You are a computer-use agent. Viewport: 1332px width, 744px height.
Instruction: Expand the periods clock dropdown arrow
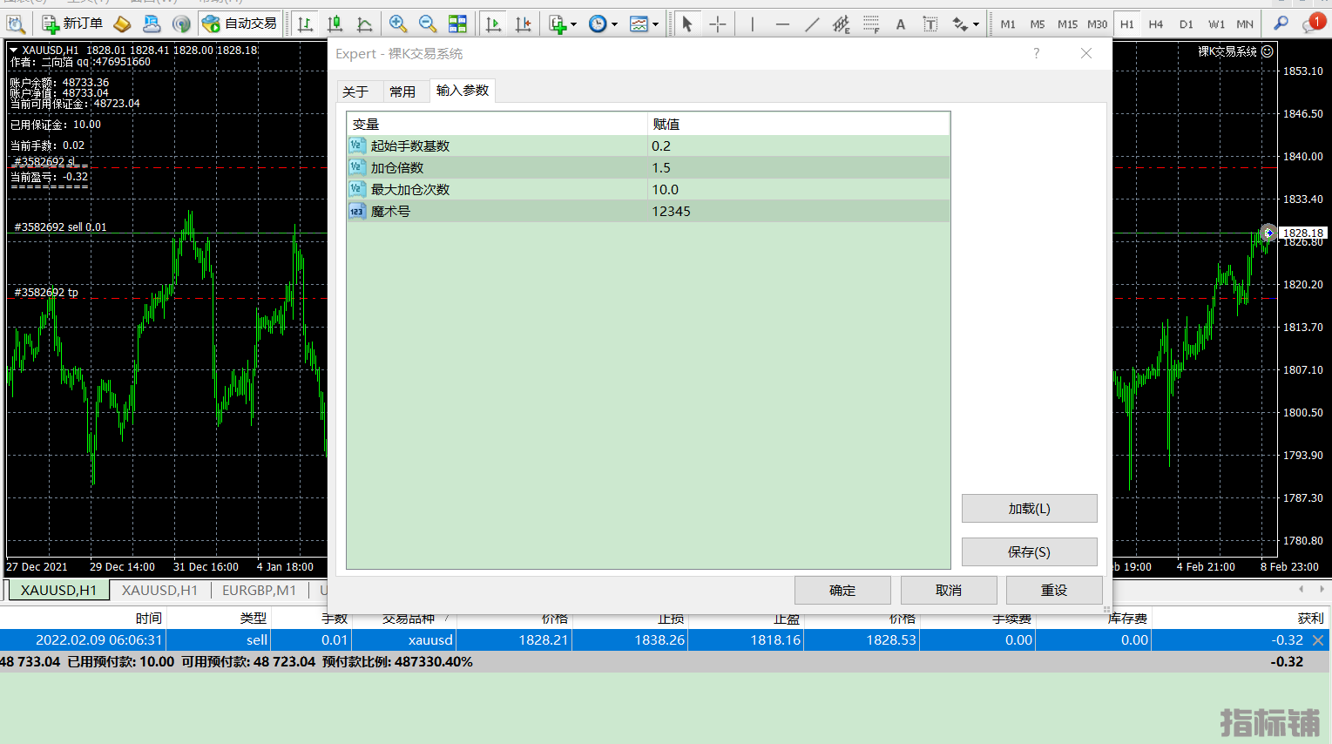614,24
